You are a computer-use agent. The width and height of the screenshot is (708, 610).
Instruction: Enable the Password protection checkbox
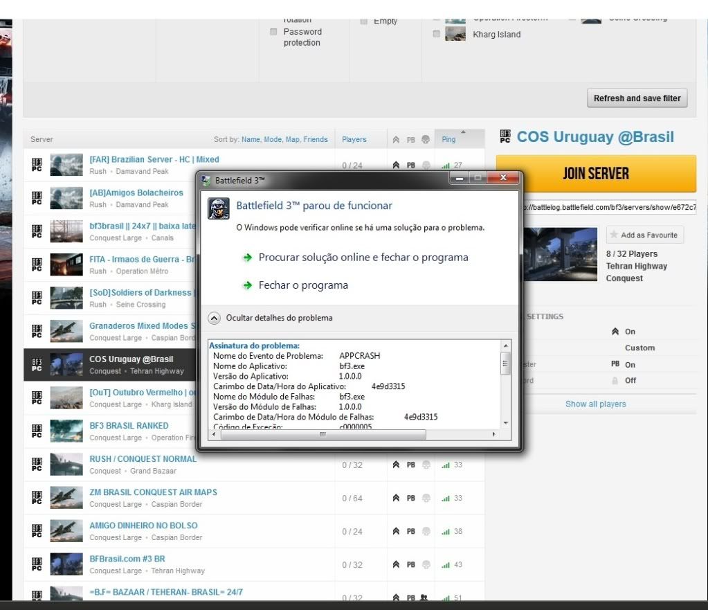[x=273, y=32]
